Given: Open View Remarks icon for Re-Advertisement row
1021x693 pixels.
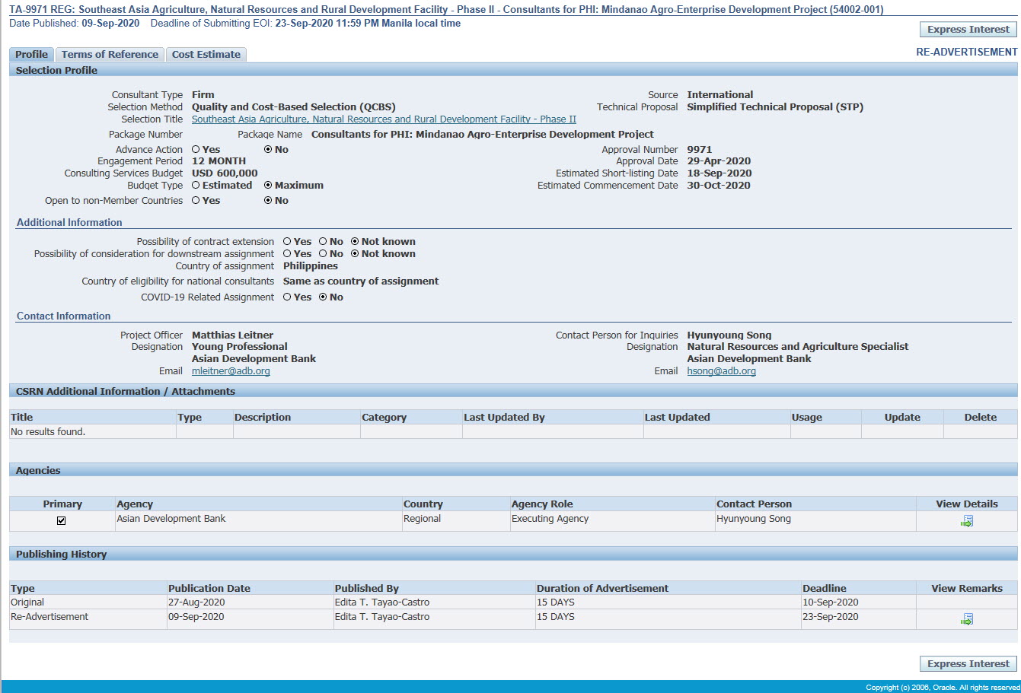Looking at the screenshot, I should click(967, 619).
